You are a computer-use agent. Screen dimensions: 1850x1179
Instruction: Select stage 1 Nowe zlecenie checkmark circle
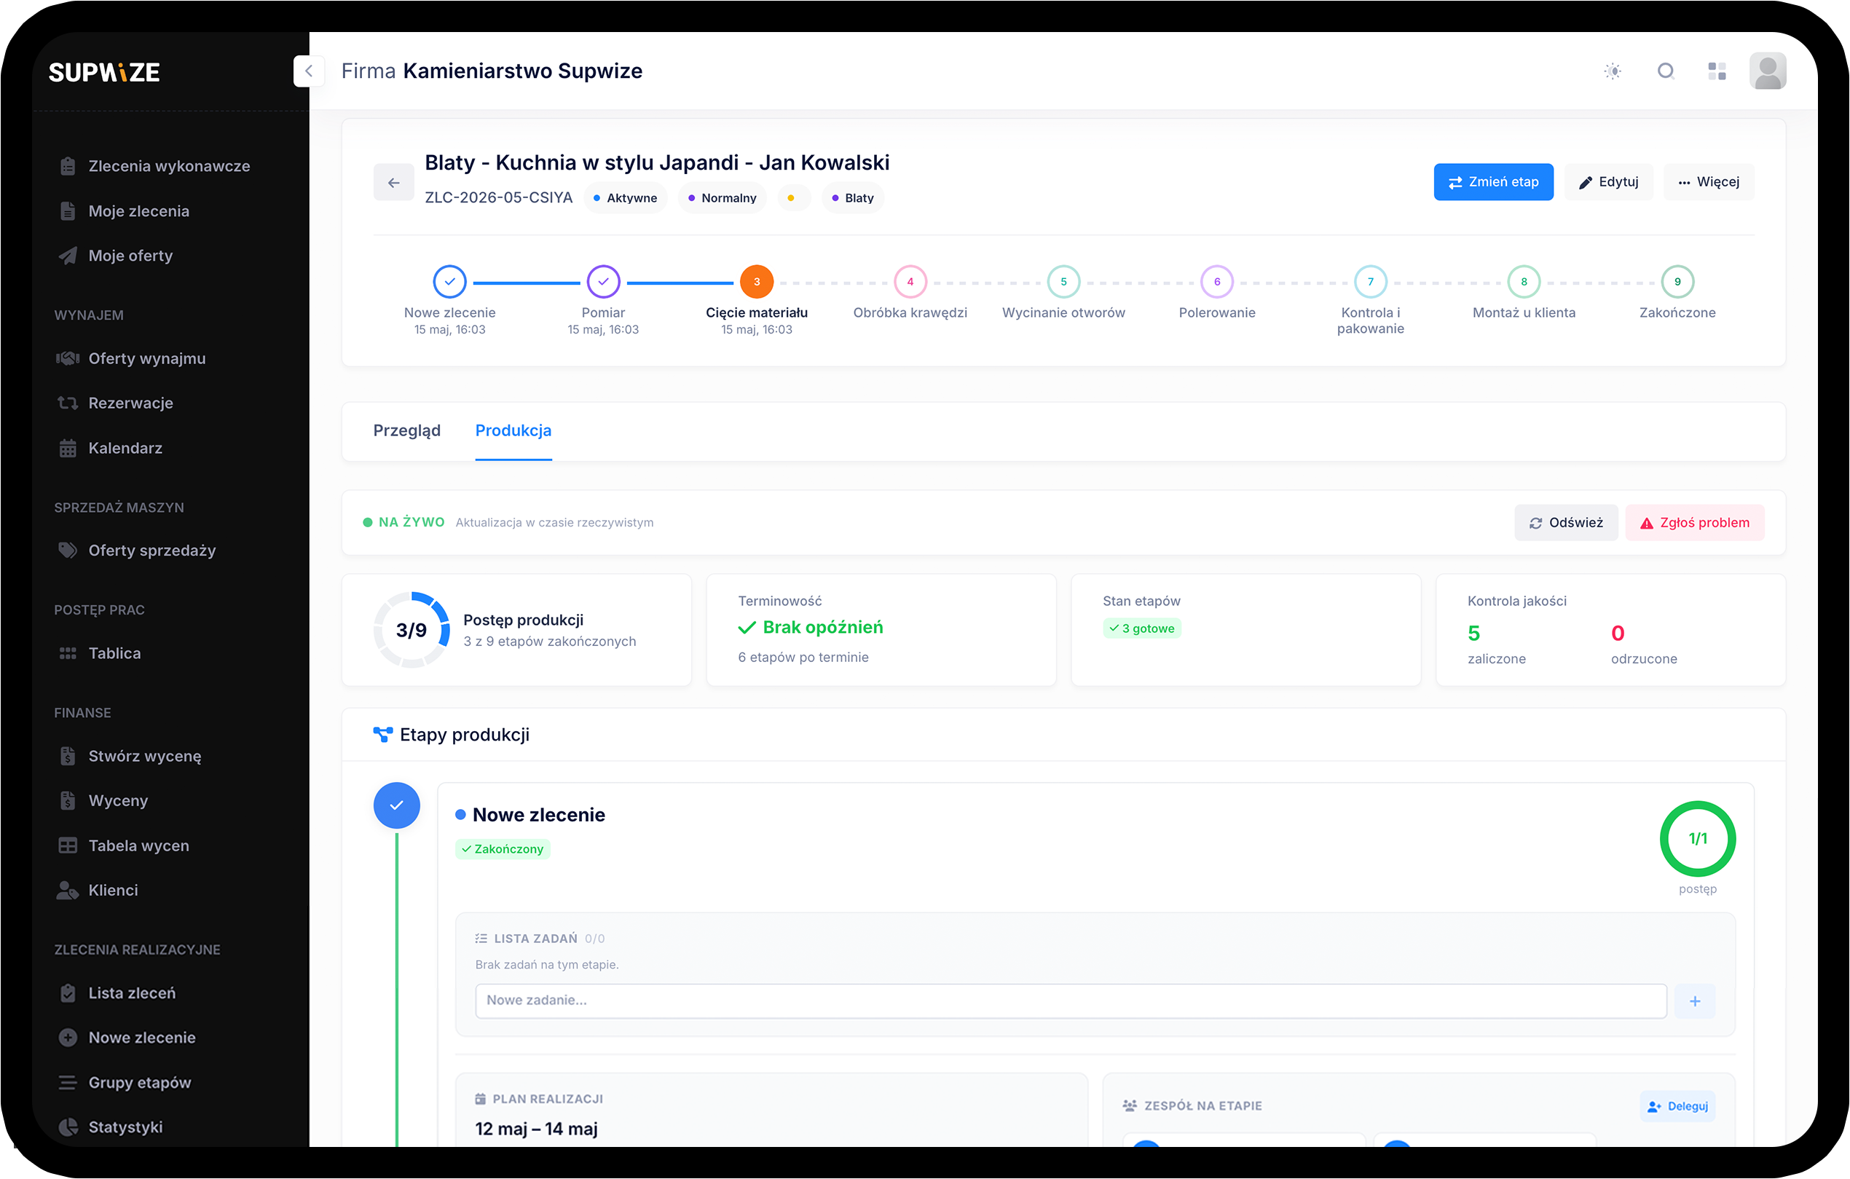pos(449,282)
